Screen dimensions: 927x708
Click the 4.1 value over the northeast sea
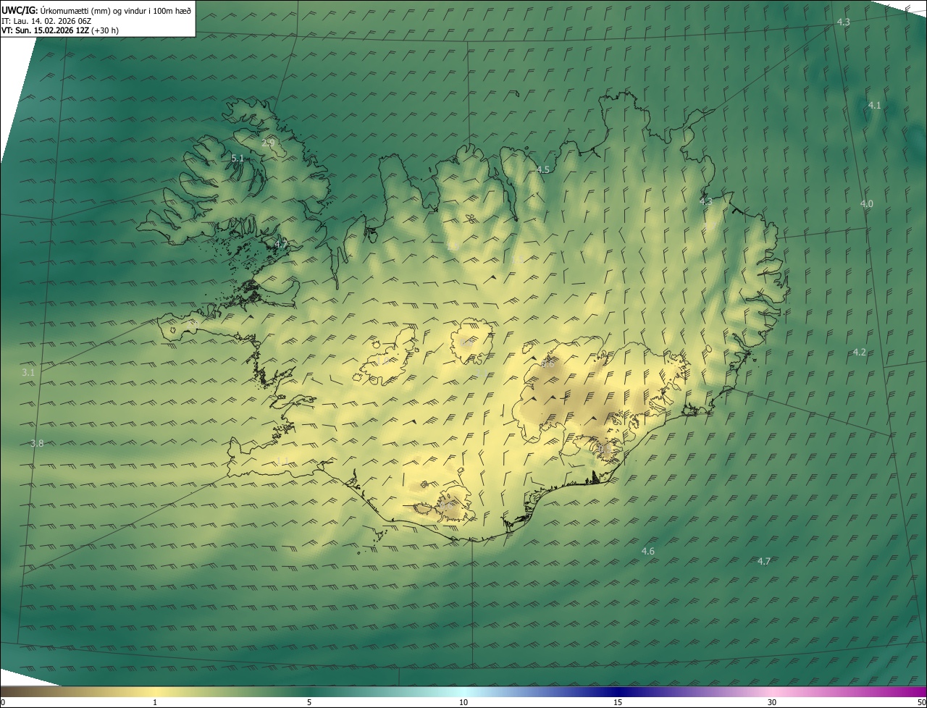point(874,105)
